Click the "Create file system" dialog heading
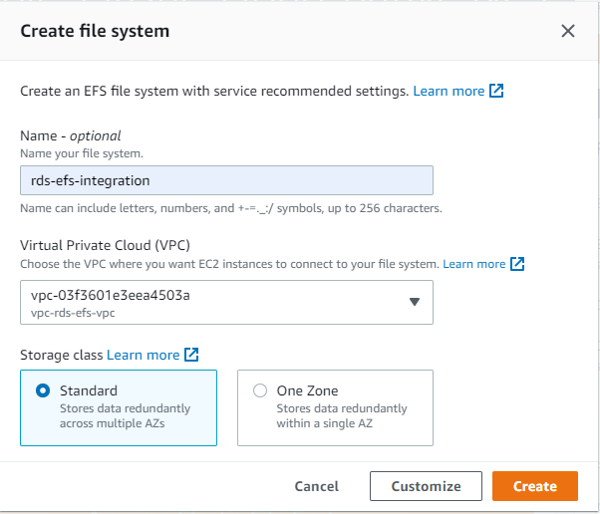The width and height of the screenshot is (600, 514). [95, 31]
